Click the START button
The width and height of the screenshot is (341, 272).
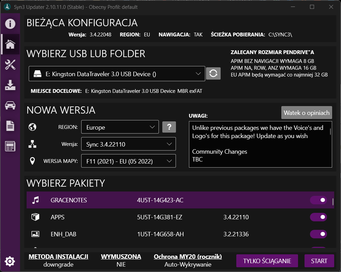pyautogui.click(x=319, y=261)
